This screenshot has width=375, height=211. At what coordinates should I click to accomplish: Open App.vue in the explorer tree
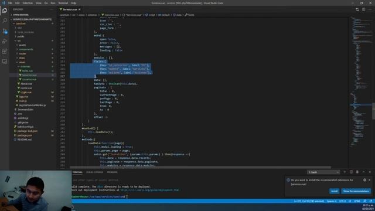click(x=23, y=97)
